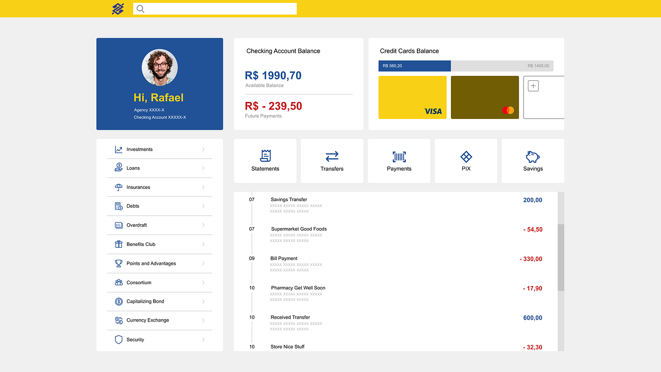
Task: Click the - 330,00 amount value
Action: pos(531,259)
